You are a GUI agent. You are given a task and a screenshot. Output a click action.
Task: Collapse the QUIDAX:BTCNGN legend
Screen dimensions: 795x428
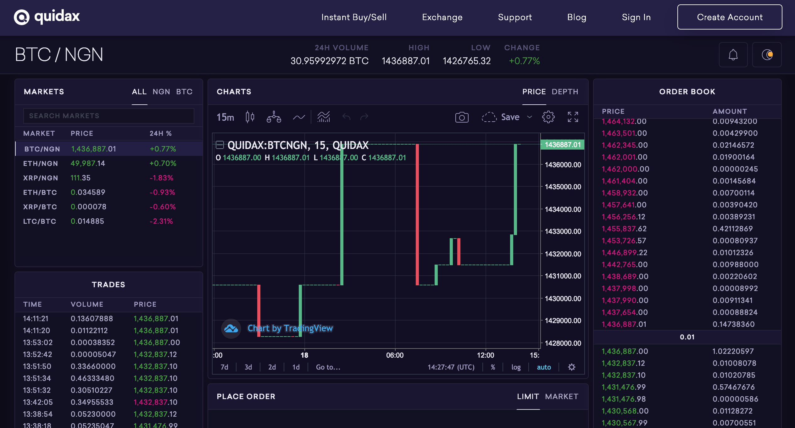220,145
